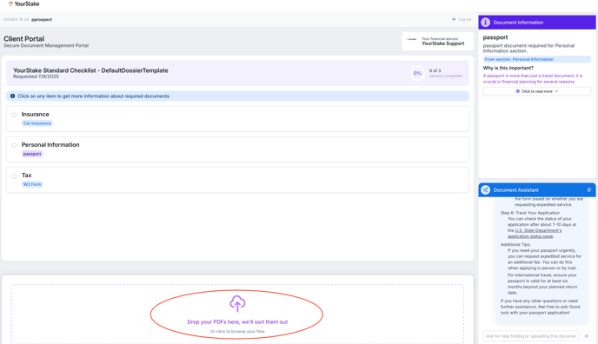Click Step 6: Track Your Application text
The width and height of the screenshot is (598, 344).
(529, 213)
